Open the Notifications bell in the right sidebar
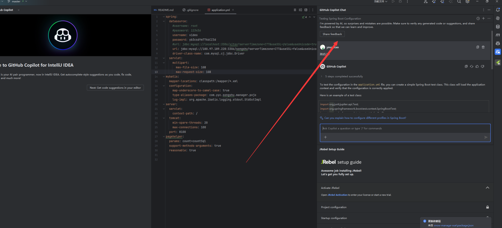502x228 pixels. point(498,10)
